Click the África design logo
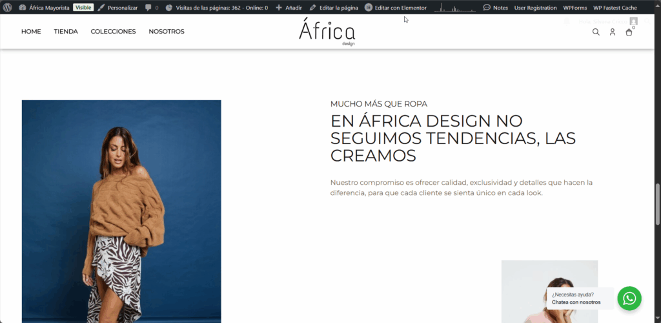Viewport: 661px width, 323px height. [x=327, y=32]
